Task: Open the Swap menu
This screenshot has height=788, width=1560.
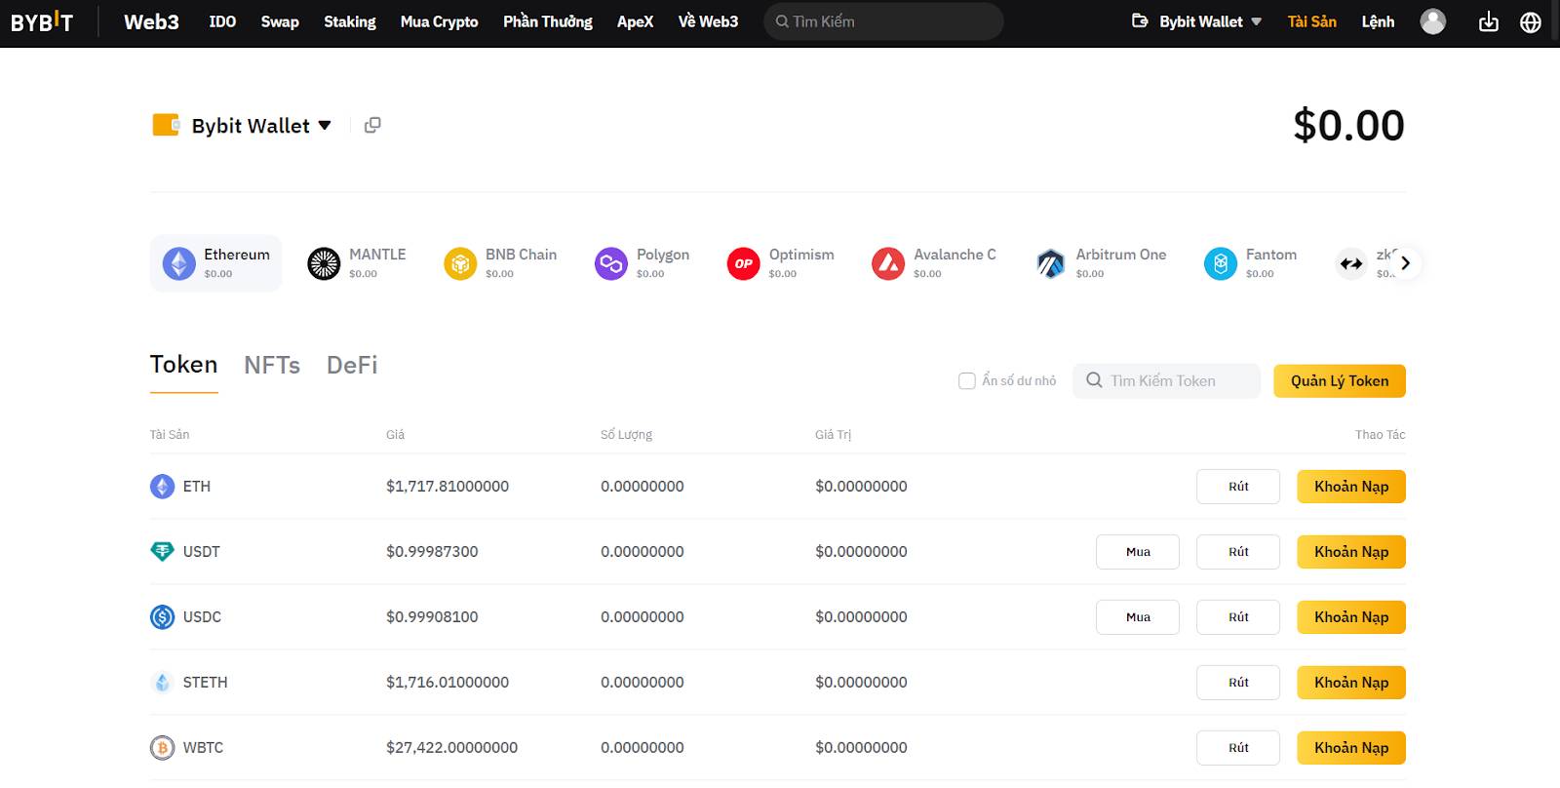Action: pyautogui.click(x=280, y=21)
